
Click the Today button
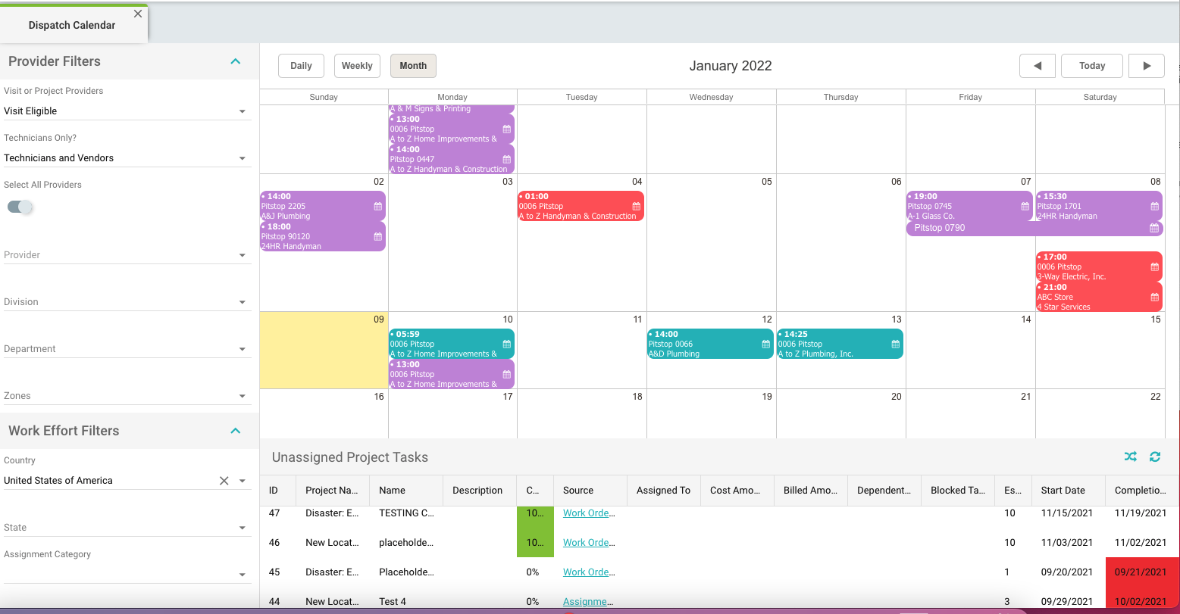[x=1091, y=66]
